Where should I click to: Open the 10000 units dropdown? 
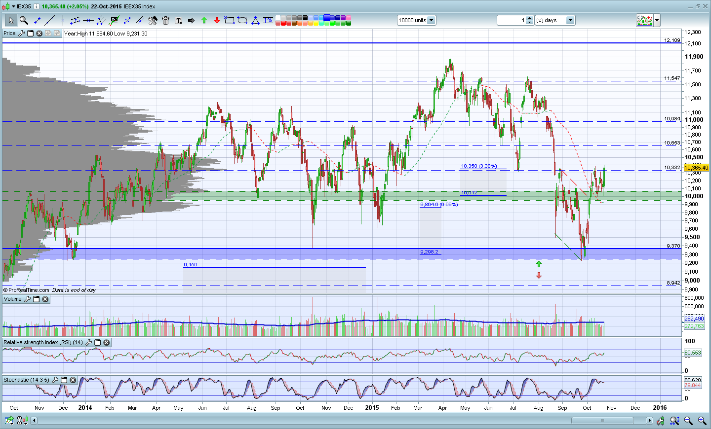[x=431, y=20]
